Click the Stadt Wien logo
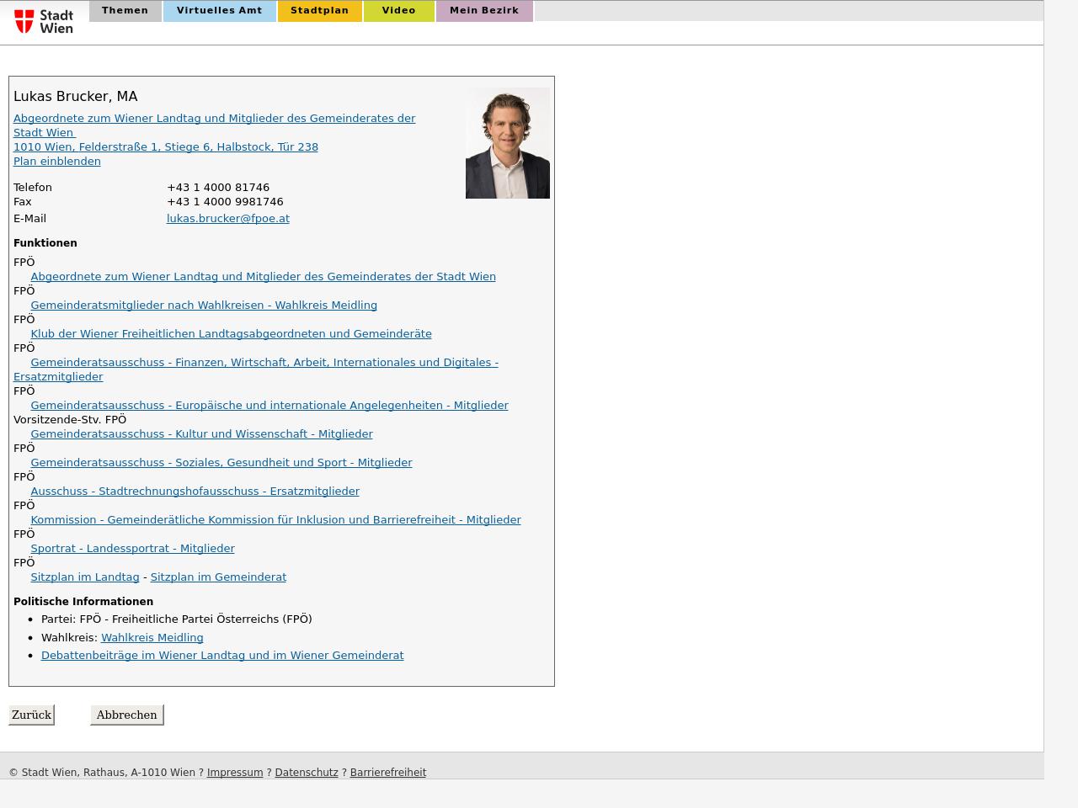 (x=44, y=21)
